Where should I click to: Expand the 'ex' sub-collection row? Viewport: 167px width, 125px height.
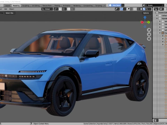[160, 21]
